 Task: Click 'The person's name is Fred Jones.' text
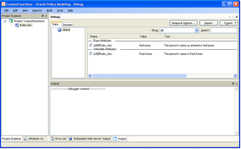point(184,54)
